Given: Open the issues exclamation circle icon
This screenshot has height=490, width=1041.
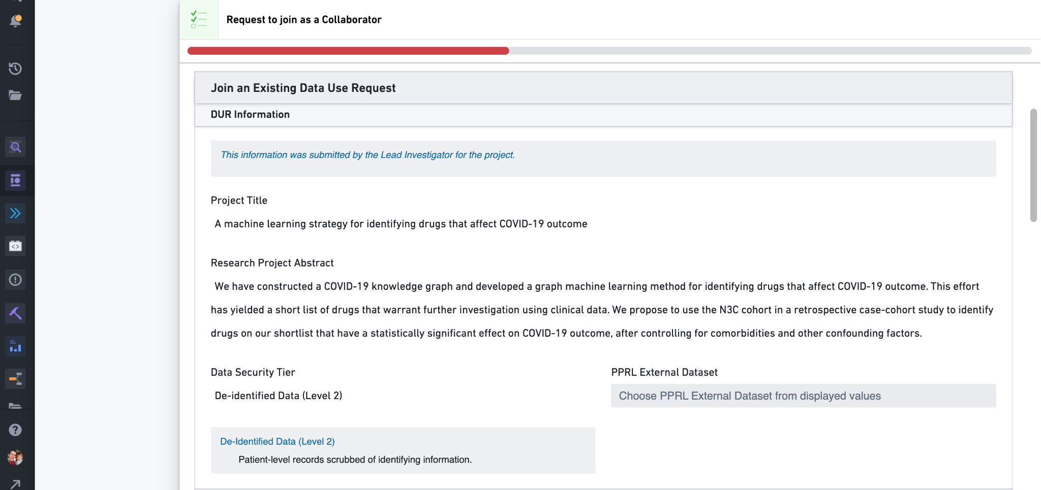Looking at the screenshot, I should click(16, 280).
